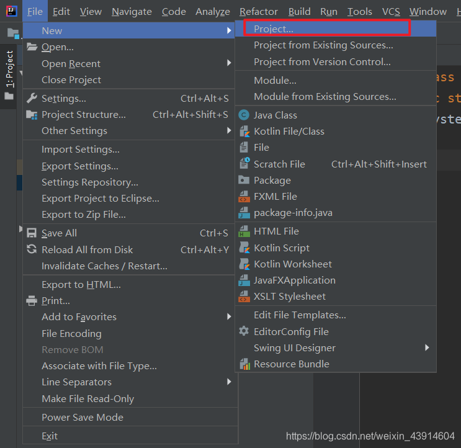461x448 pixels.
Task: Open the Edit menu
Action: (61, 11)
